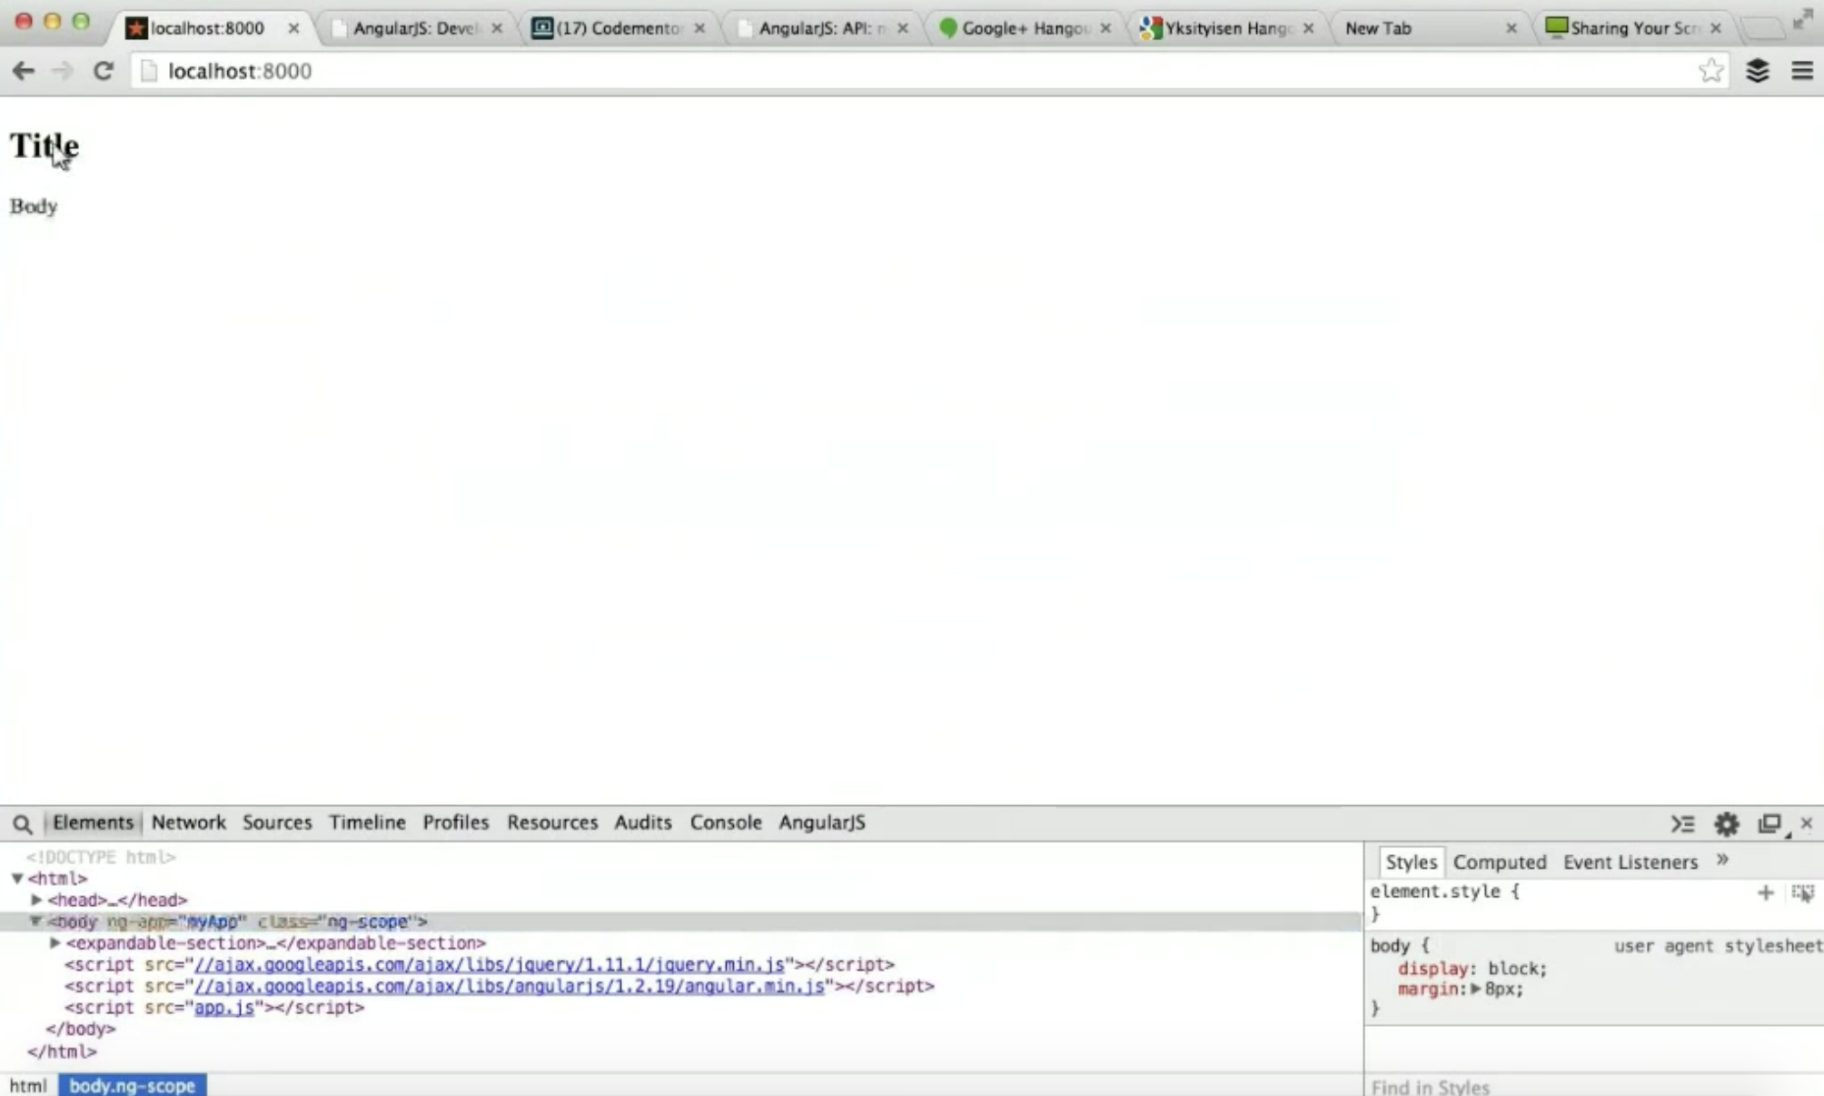The width and height of the screenshot is (1824, 1096).
Task: Toggle element state icon in Styles
Action: pos(1802,892)
